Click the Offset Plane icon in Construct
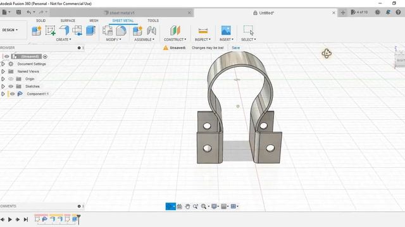Viewport: 405px width, 227px height. (x=175, y=31)
